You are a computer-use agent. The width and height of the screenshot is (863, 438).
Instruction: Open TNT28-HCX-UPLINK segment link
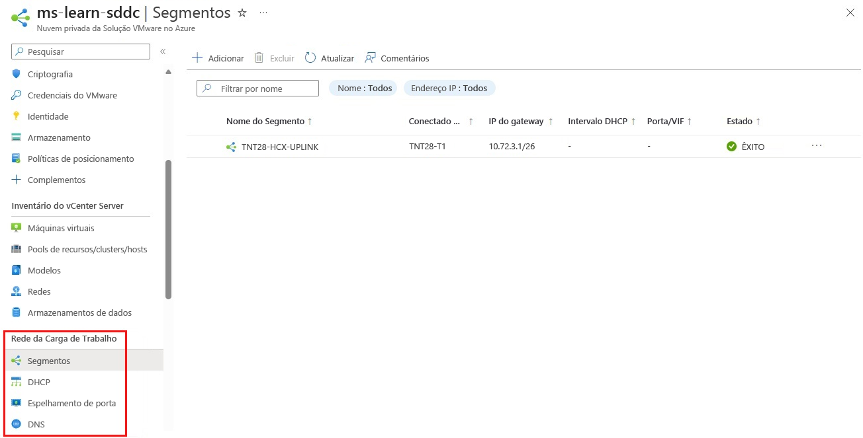[280, 147]
